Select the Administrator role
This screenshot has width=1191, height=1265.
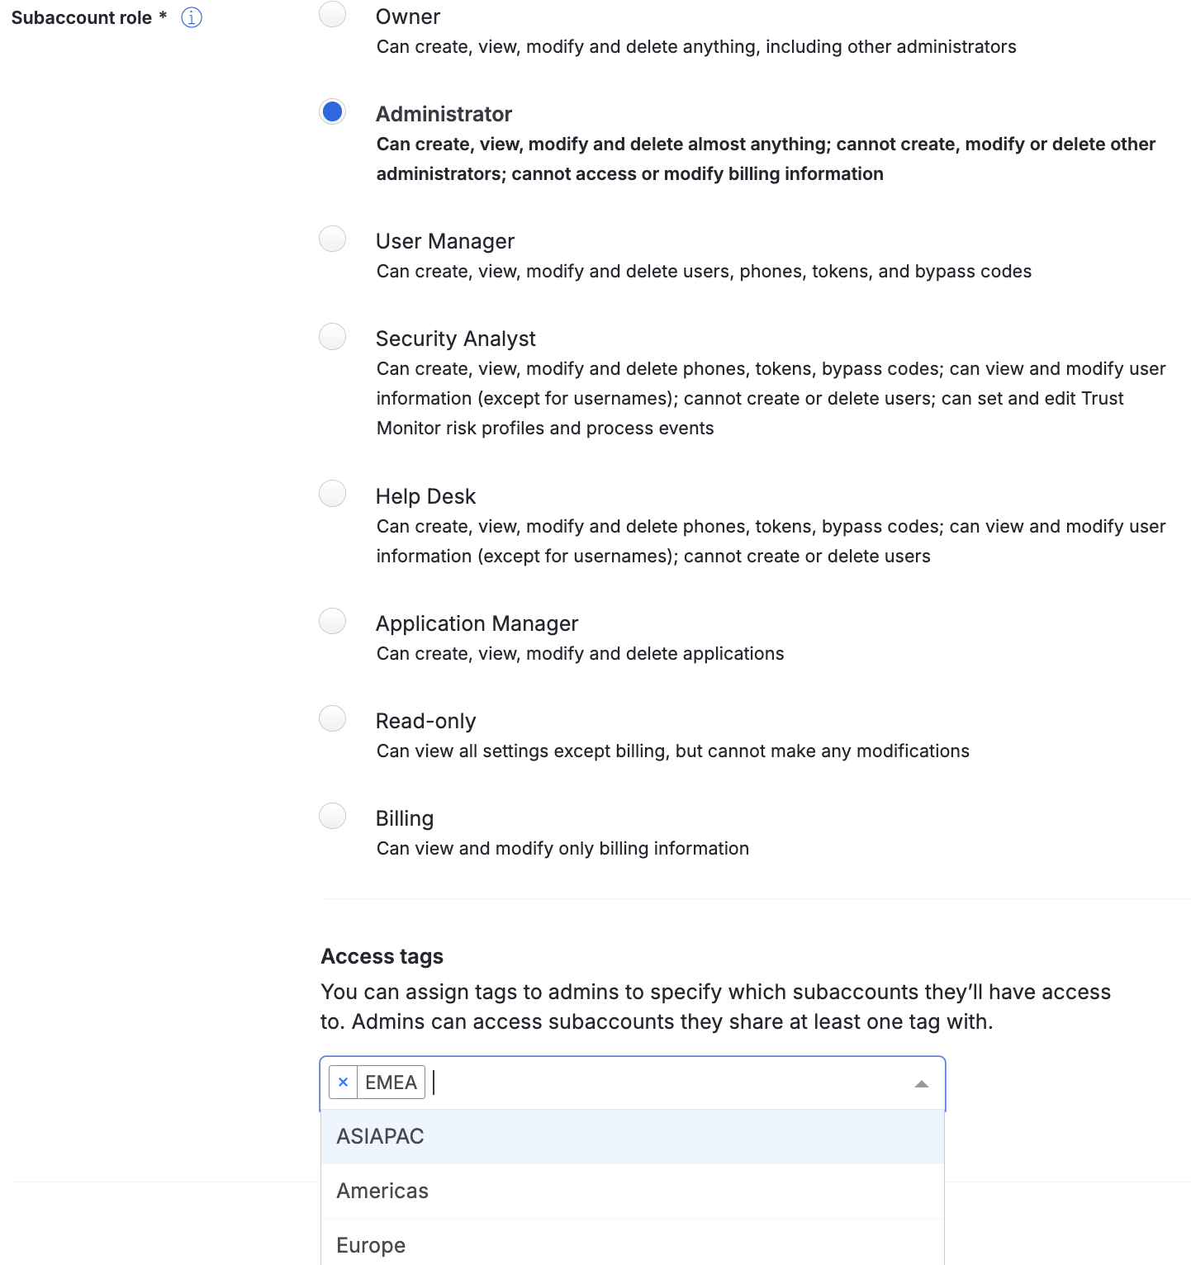coord(332,111)
